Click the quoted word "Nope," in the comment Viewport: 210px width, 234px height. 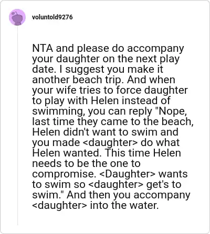(172, 112)
